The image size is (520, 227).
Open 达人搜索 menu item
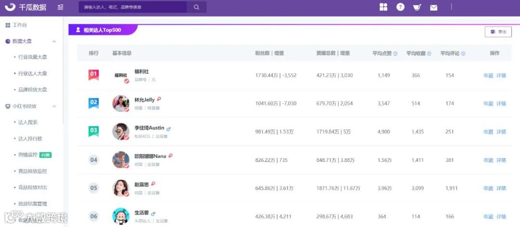28,122
